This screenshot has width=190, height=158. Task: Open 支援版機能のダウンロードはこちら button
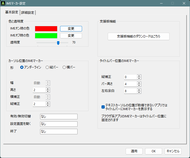[138, 36]
